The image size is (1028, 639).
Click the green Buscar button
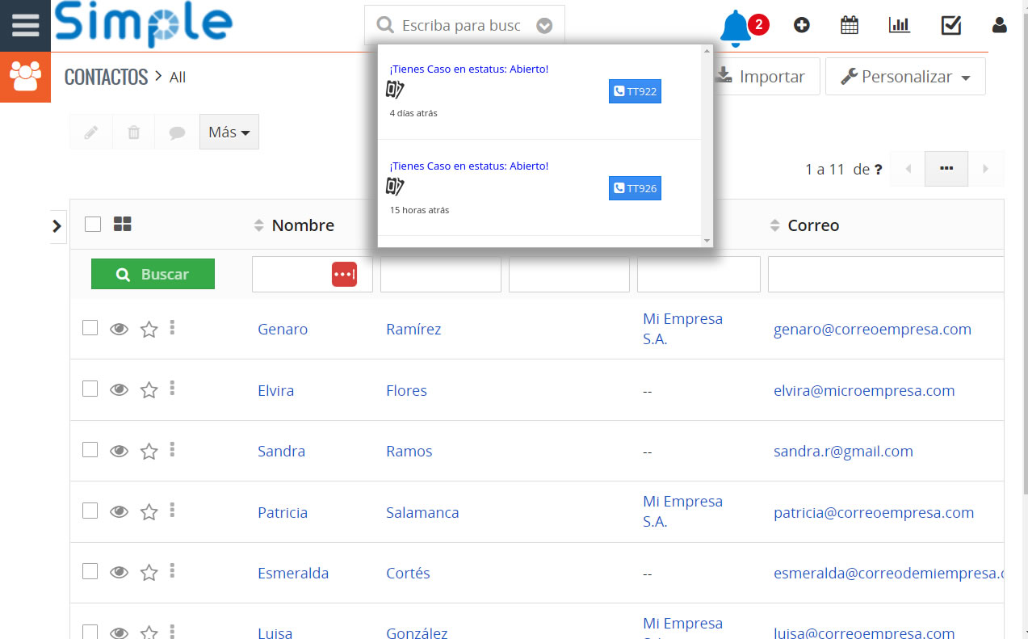153,274
